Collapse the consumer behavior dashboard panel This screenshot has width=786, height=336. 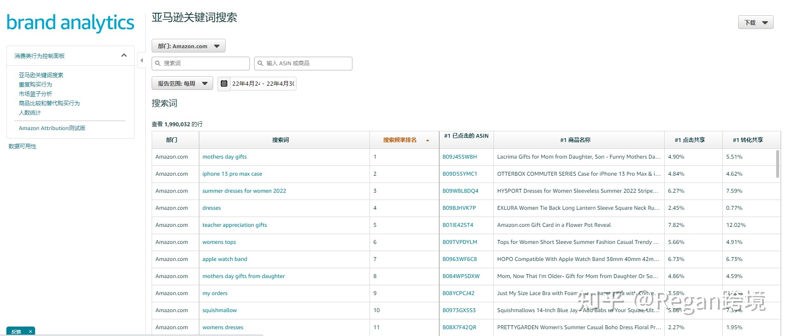coord(124,55)
